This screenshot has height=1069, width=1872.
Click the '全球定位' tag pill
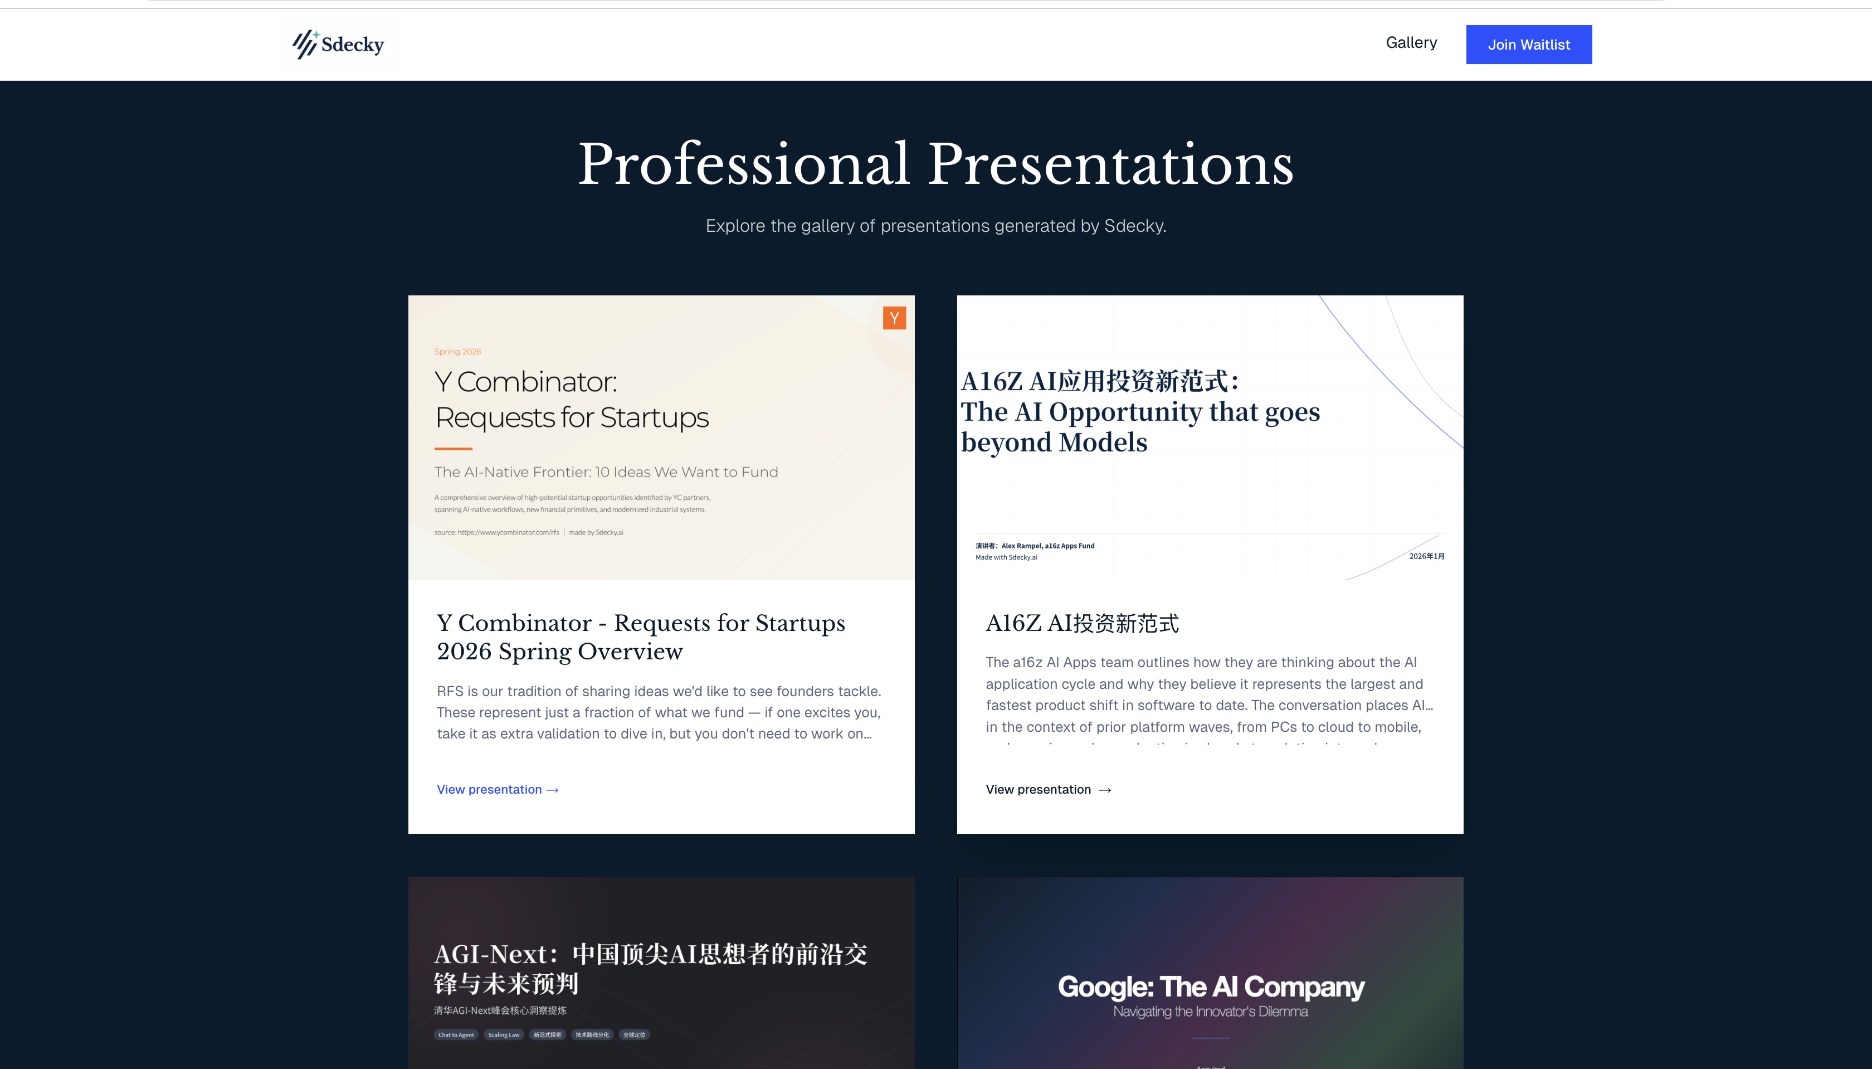pyautogui.click(x=634, y=1034)
